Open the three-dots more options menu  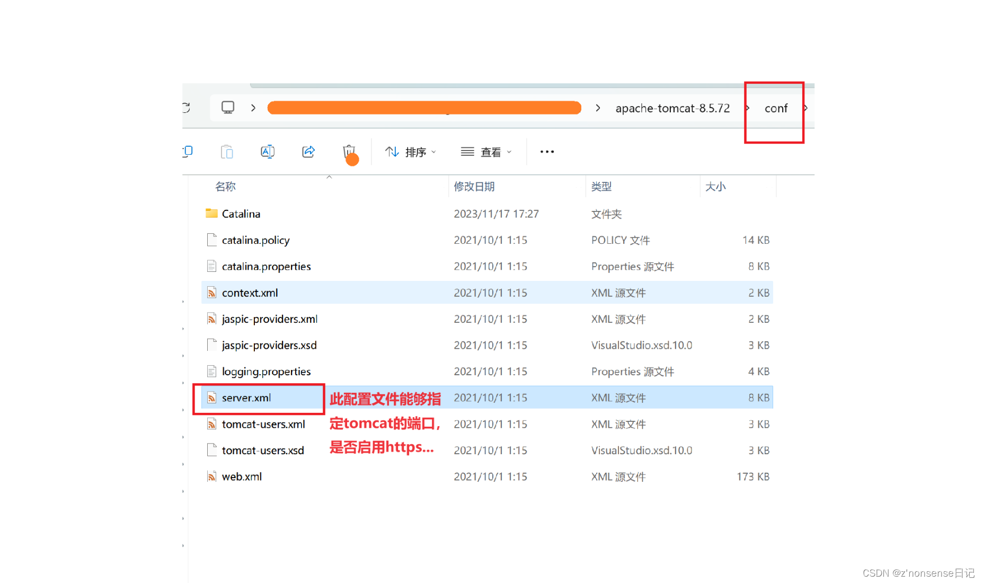pyautogui.click(x=547, y=152)
